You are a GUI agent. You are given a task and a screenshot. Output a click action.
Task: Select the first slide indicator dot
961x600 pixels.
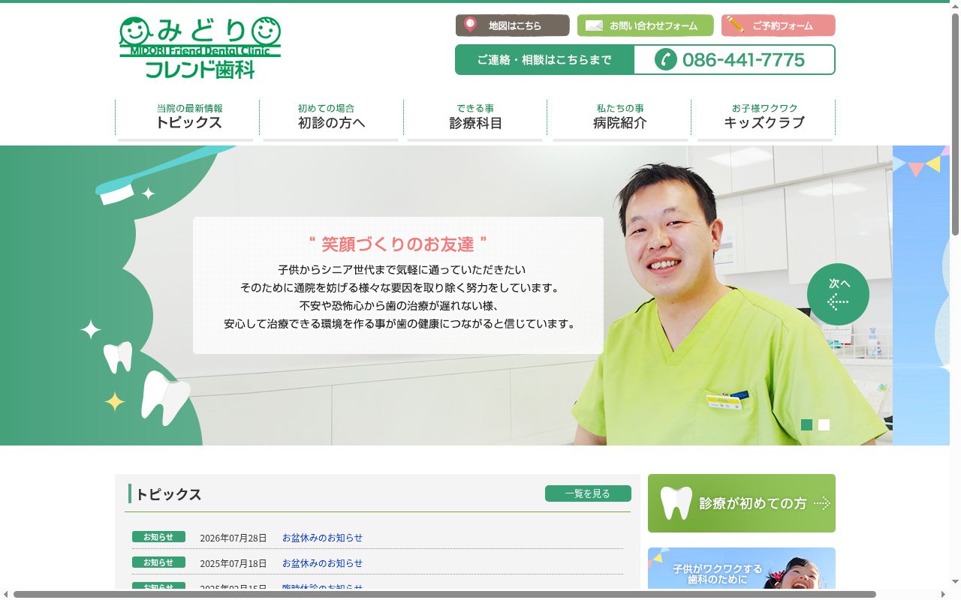pyautogui.click(x=806, y=424)
